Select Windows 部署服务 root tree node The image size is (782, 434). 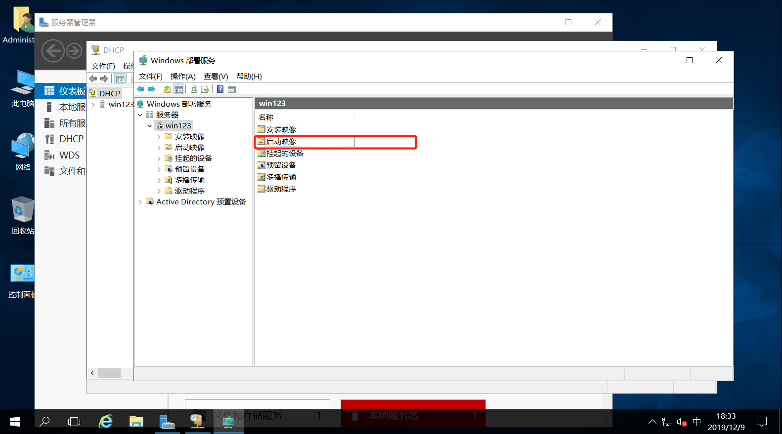(x=179, y=104)
